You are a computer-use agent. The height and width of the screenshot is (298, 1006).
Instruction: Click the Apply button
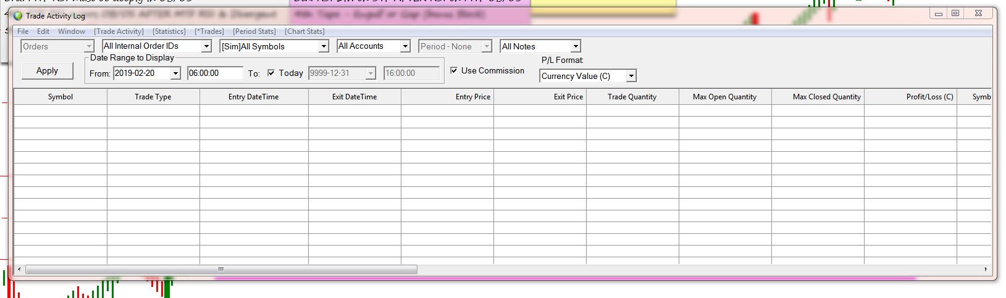coord(47,71)
